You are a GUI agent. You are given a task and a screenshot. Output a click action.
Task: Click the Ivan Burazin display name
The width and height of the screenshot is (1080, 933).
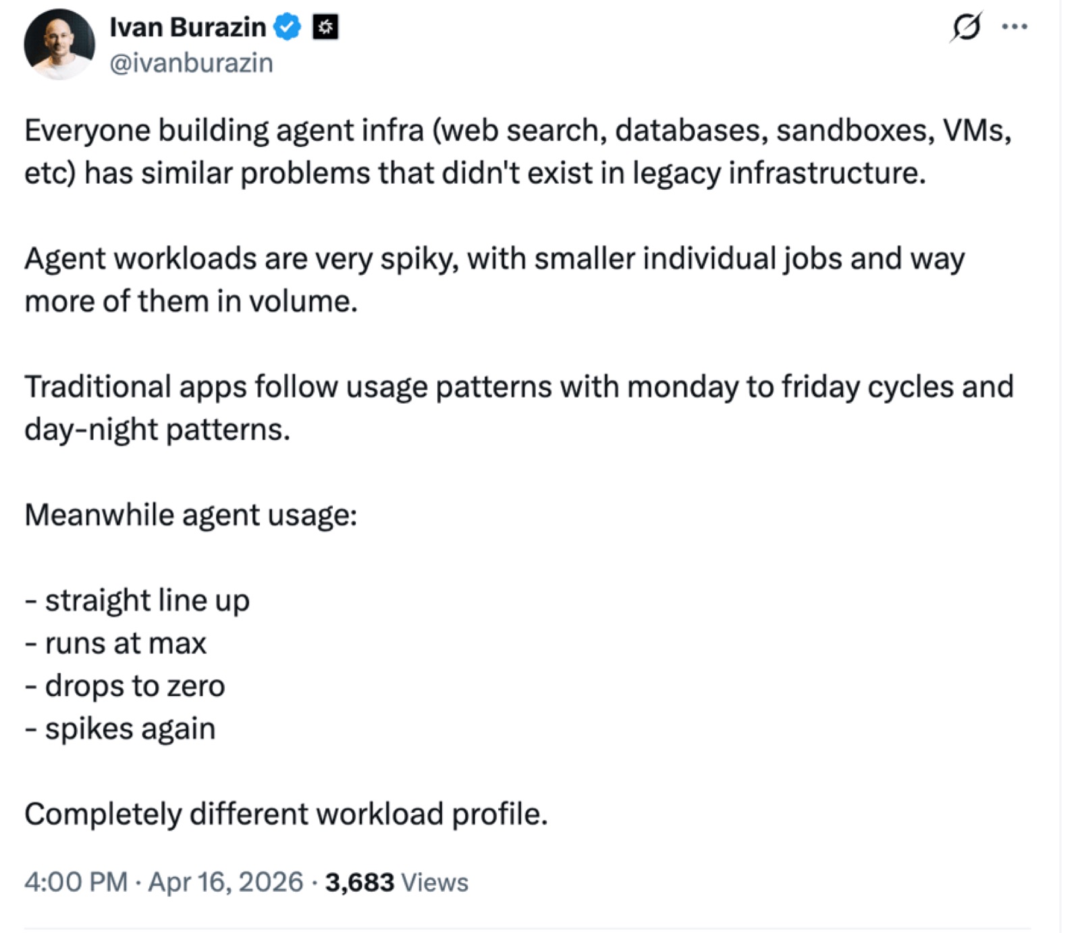[188, 27]
